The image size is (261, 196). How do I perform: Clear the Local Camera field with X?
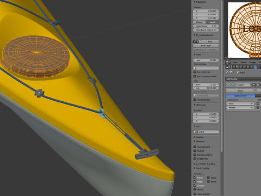[x=217, y=95]
